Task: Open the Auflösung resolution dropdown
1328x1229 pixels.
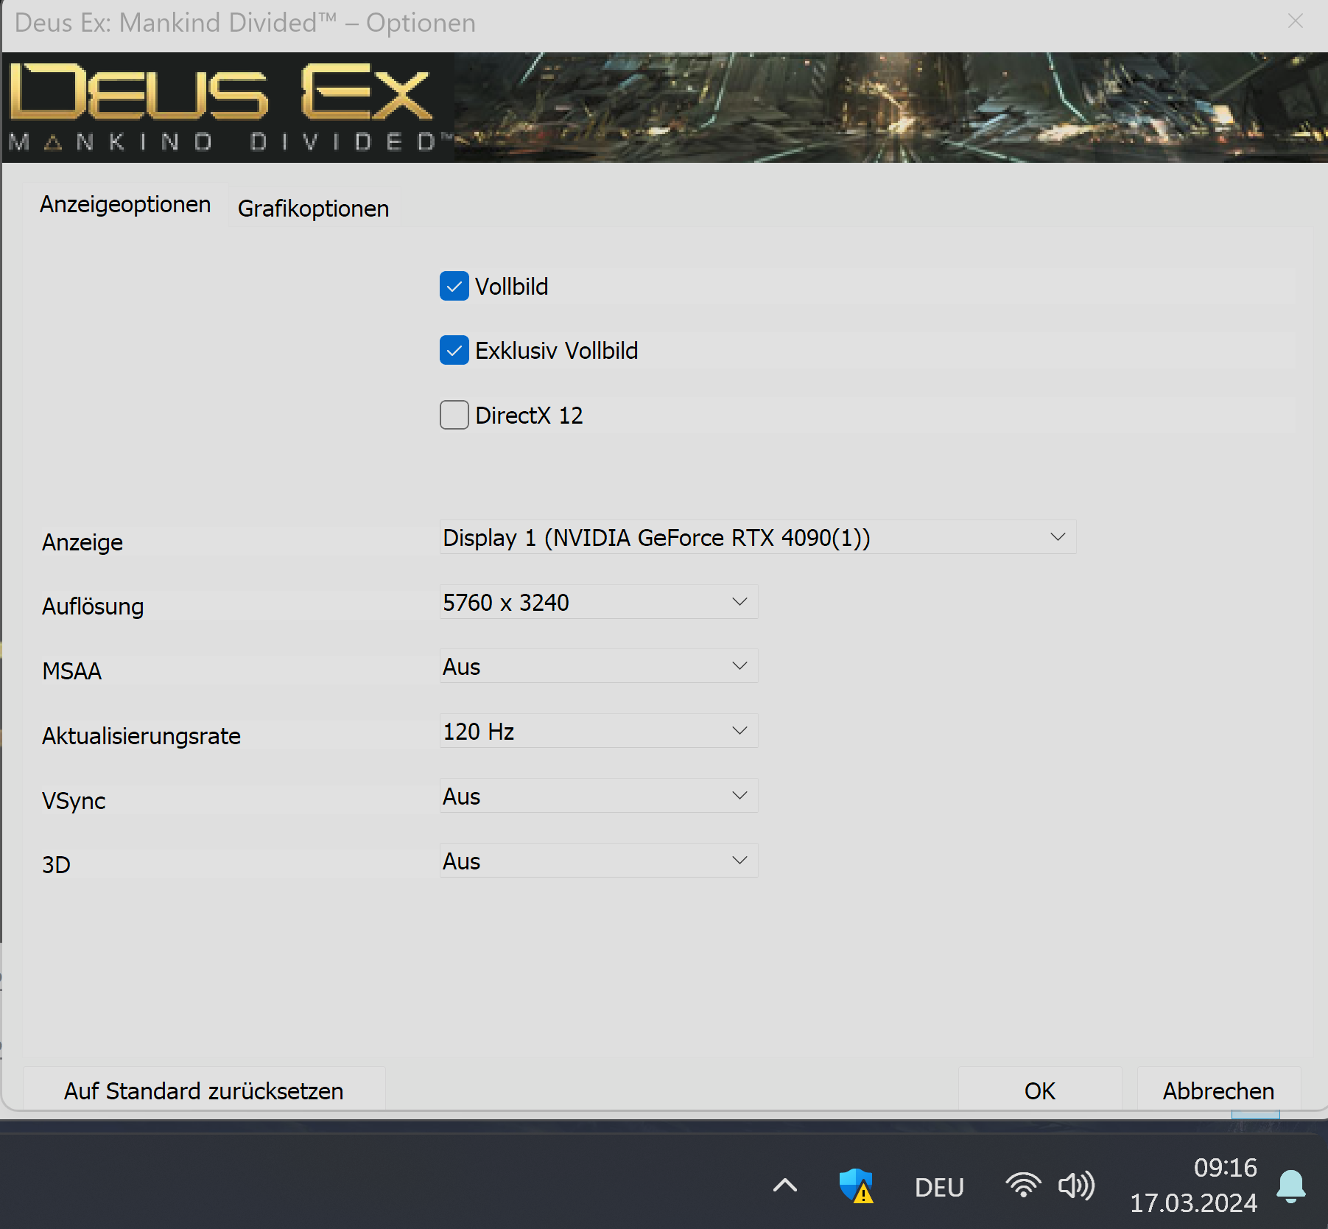Action: [x=599, y=603]
